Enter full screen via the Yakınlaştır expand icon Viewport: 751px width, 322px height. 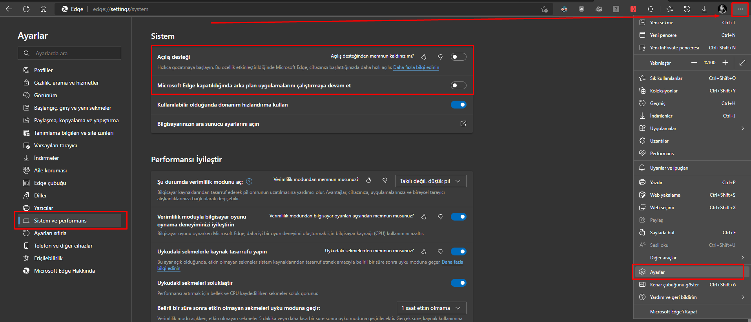click(x=742, y=63)
